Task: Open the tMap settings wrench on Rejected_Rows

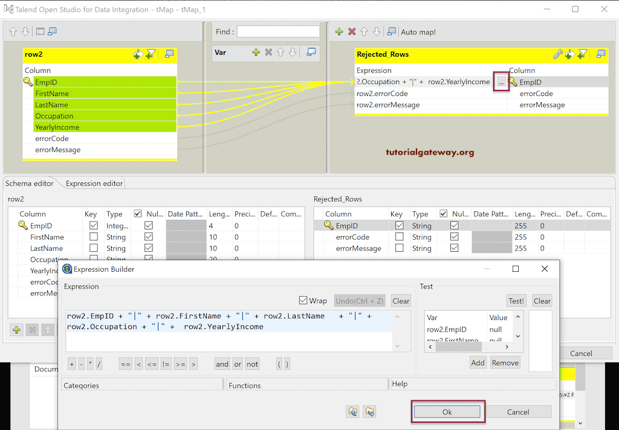Action: click(x=557, y=54)
